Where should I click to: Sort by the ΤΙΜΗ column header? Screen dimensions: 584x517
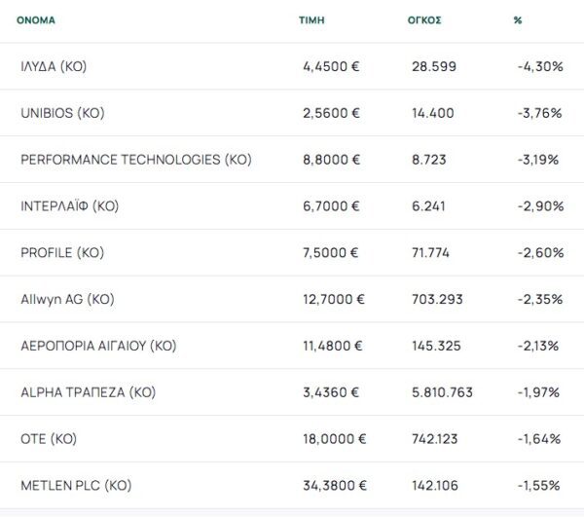tap(311, 19)
